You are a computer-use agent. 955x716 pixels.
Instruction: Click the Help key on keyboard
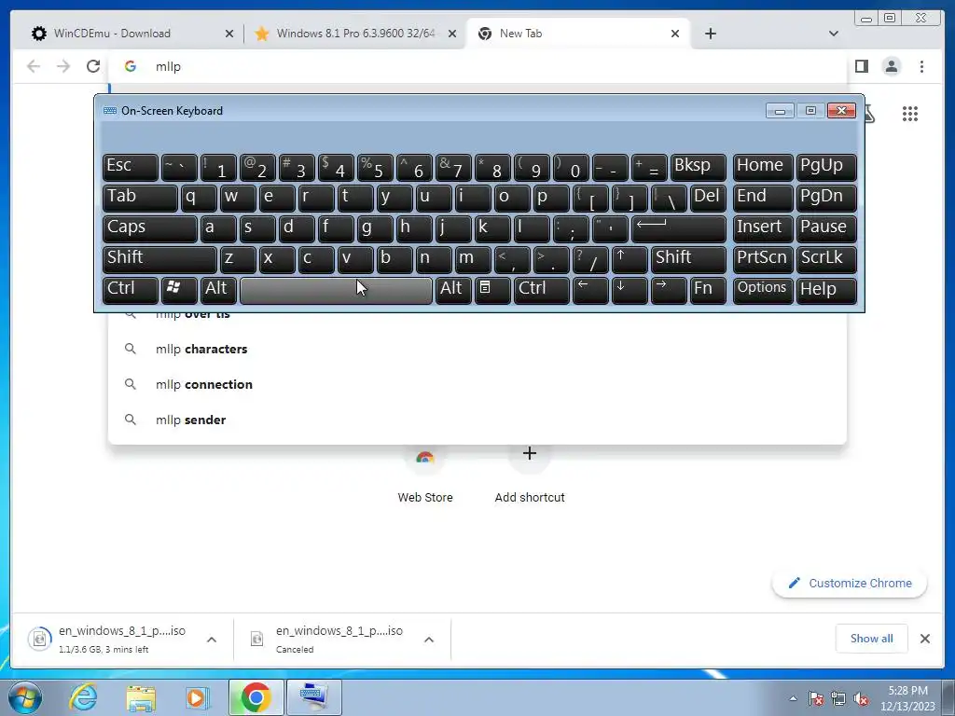click(x=826, y=290)
